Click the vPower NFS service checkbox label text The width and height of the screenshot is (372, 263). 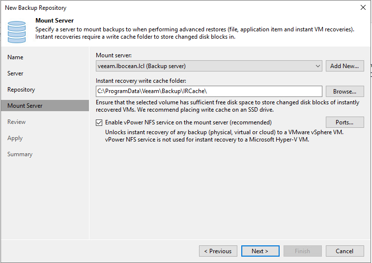pos(188,122)
